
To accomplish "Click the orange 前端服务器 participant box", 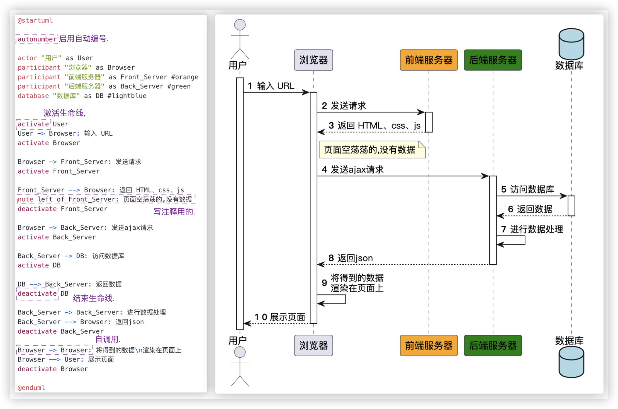I will click(x=429, y=60).
